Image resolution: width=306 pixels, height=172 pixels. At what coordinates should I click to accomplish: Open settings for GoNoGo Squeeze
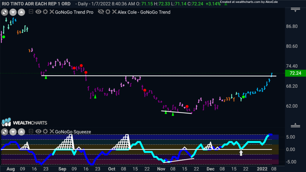45,131
